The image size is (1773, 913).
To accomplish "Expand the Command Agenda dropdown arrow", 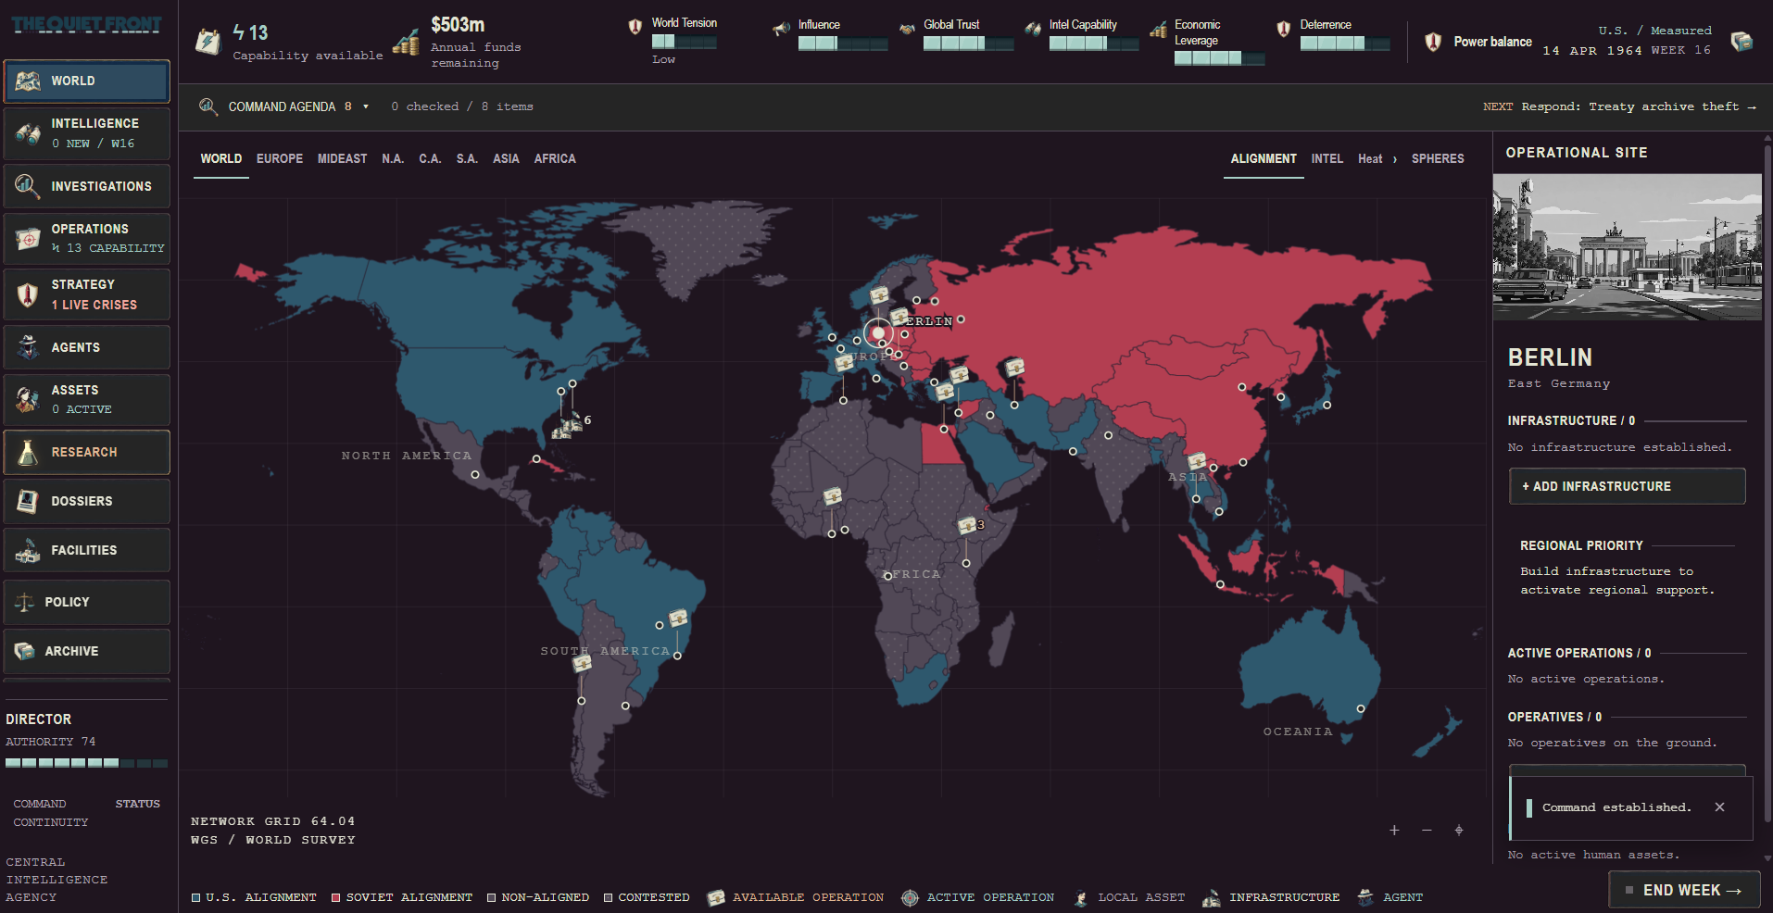I will pyautogui.click(x=366, y=106).
